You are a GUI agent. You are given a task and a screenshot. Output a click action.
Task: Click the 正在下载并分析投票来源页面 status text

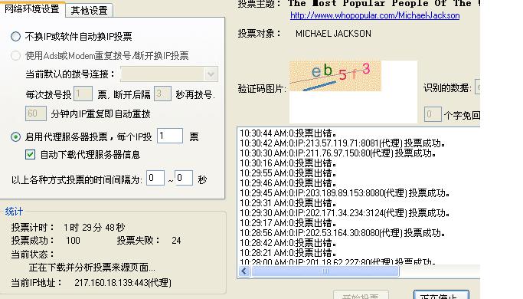click(x=92, y=268)
